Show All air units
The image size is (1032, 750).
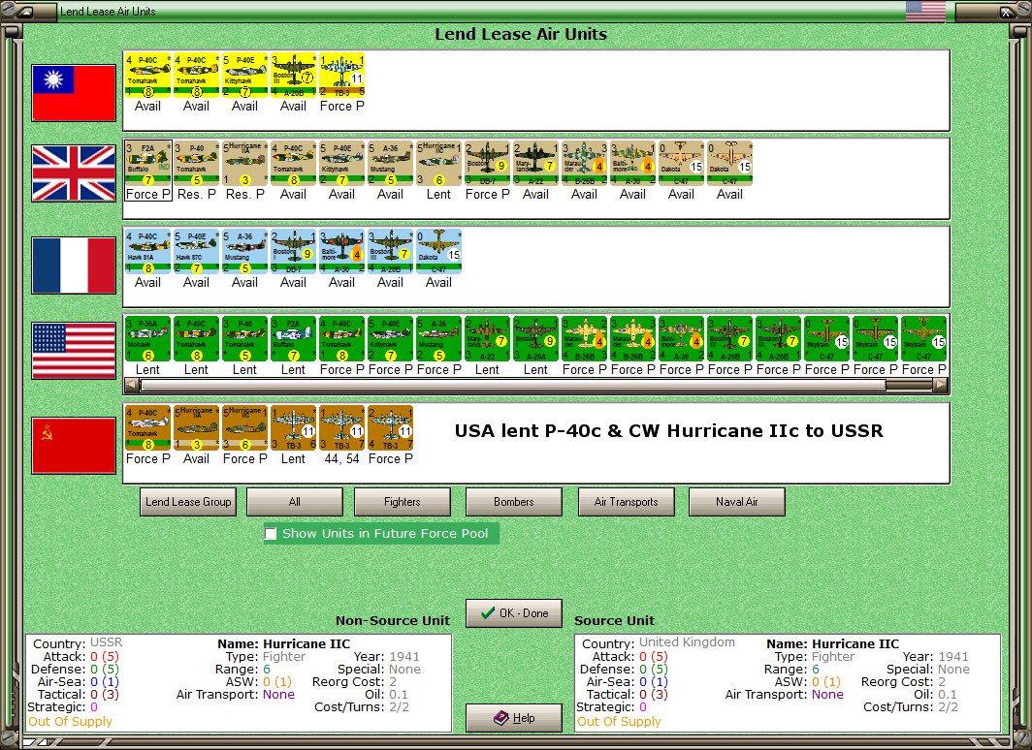click(294, 502)
